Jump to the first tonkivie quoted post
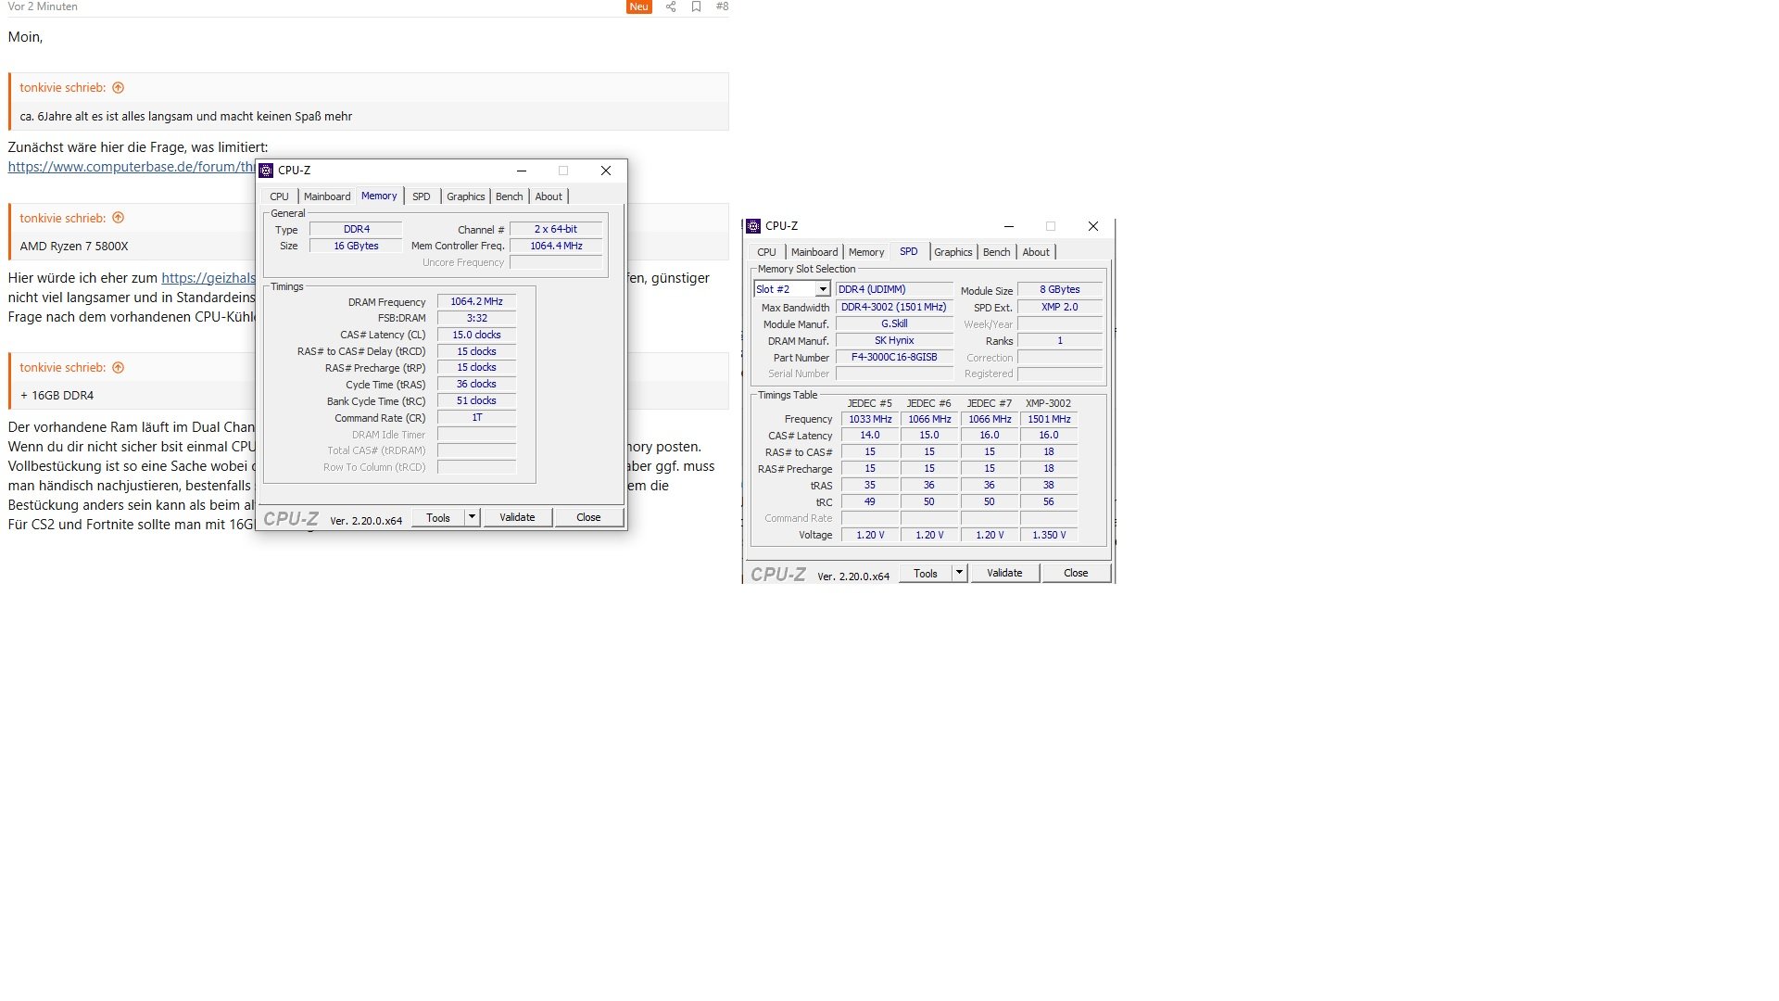Viewport: 1779px width, 1001px height. point(118,88)
